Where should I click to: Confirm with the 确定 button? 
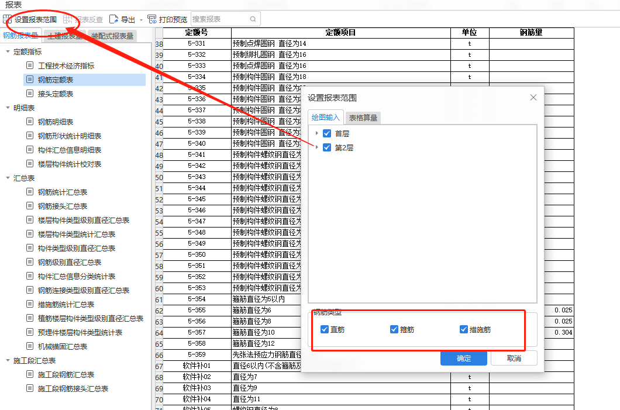(464, 358)
